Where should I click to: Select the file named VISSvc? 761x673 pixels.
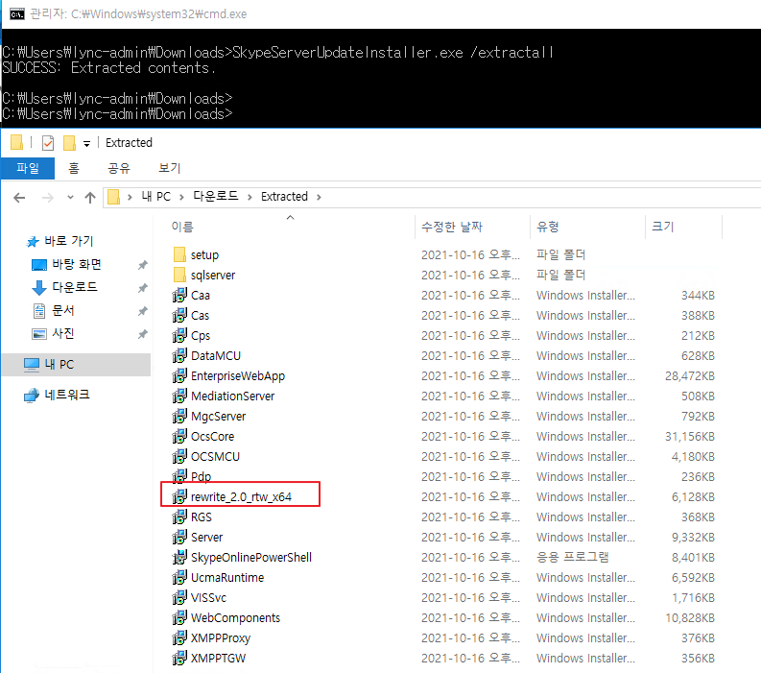[x=208, y=598]
